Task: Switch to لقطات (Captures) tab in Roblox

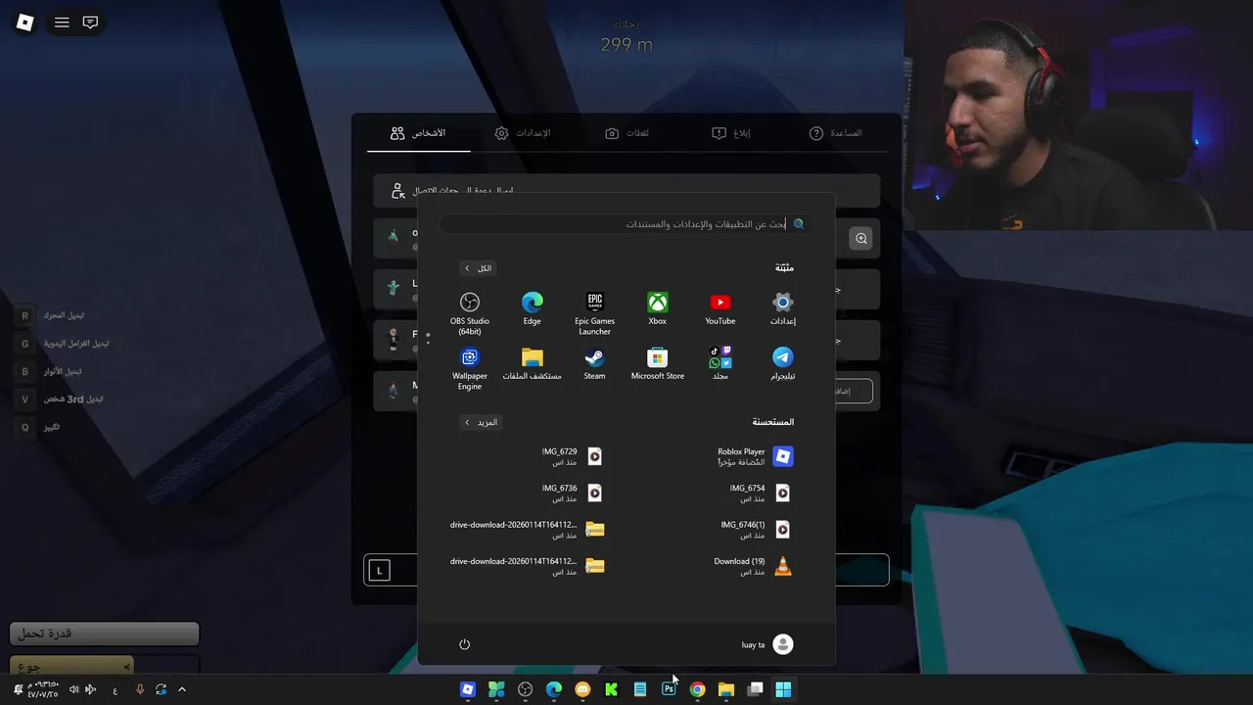Action: click(626, 133)
